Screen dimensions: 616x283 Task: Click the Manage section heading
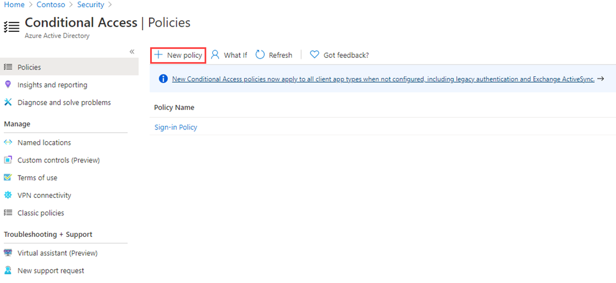17,124
